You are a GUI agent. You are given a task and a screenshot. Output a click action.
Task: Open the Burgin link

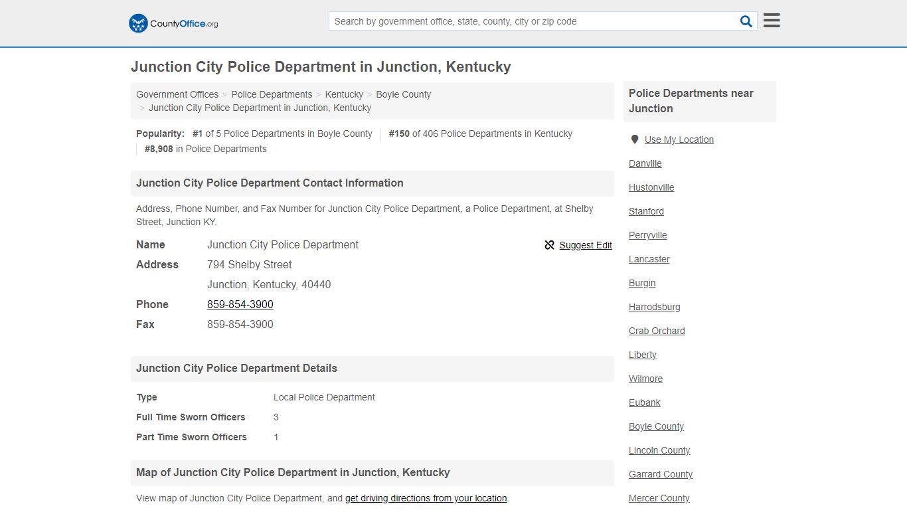[642, 283]
